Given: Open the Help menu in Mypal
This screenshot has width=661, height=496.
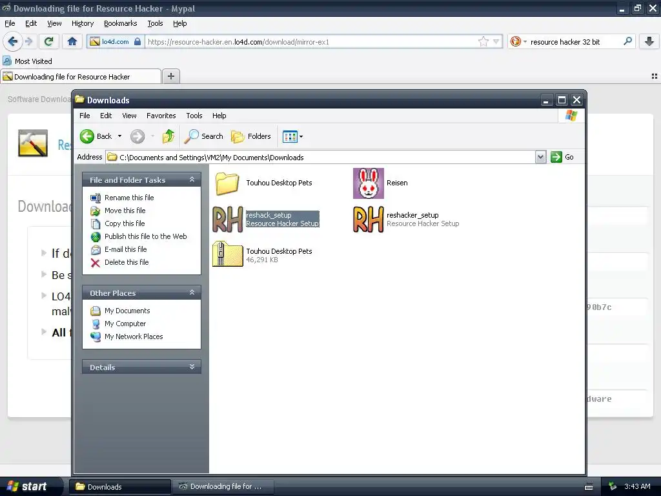Looking at the screenshot, I should click(179, 23).
